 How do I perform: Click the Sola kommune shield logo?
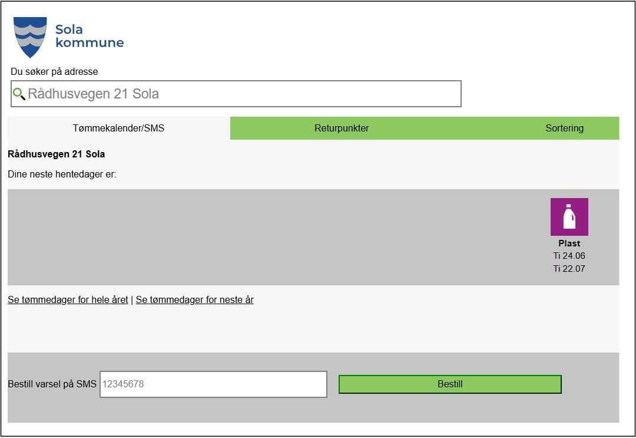point(30,37)
